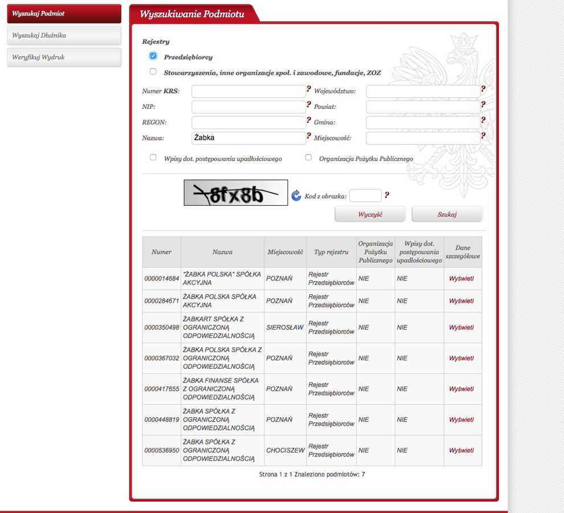The height and width of the screenshot is (513, 564).
Task: Focus the REGON input field
Action: (x=248, y=123)
